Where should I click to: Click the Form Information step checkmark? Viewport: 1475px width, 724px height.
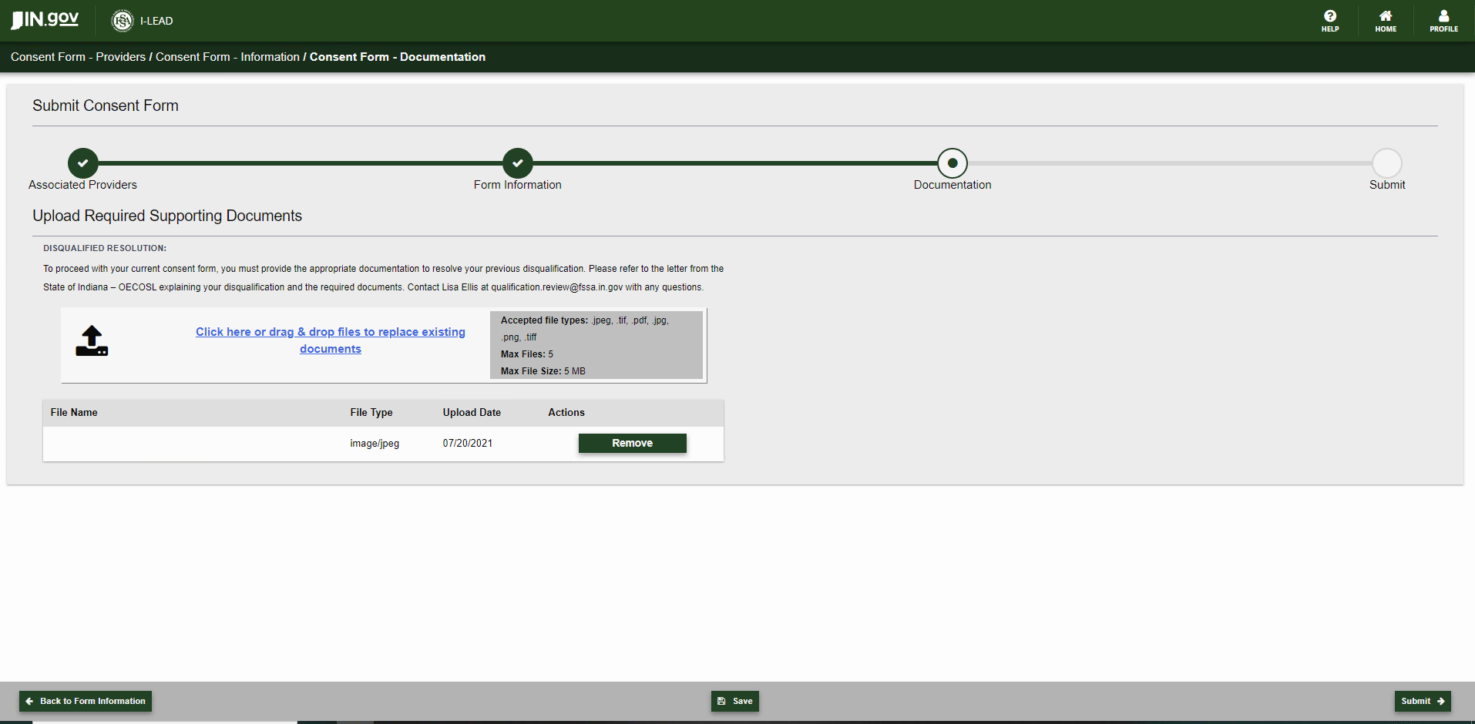click(518, 163)
